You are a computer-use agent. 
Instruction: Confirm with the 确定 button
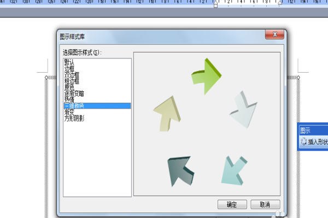click(232, 204)
